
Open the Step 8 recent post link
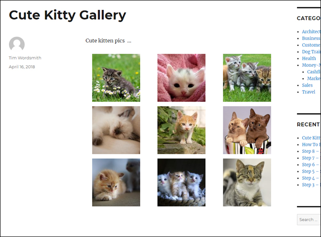click(311, 151)
